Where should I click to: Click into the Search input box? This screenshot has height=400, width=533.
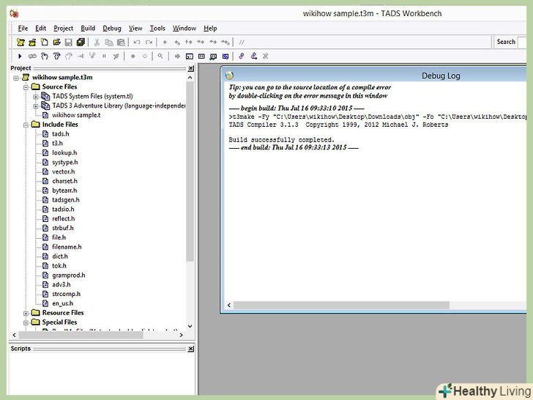tap(522, 42)
